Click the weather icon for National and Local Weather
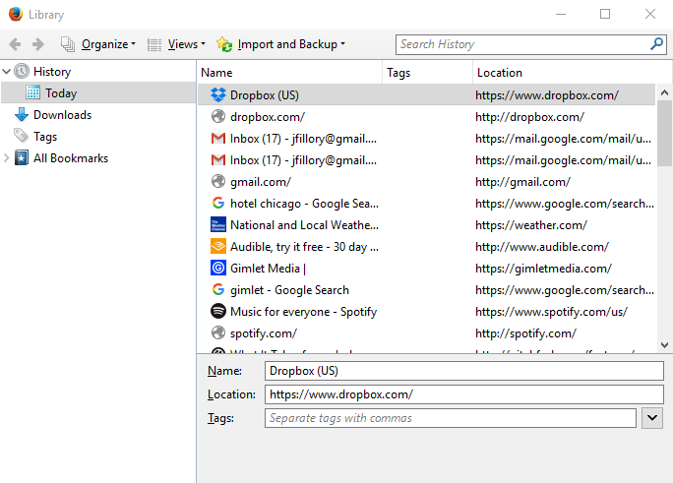Image resolution: width=673 pixels, height=483 pixels. click(x=218, y=225)
